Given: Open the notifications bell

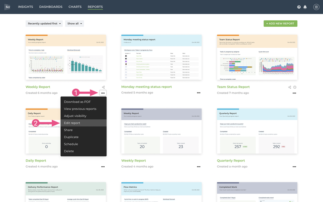Looking at the screenshot, I should 305,7.
